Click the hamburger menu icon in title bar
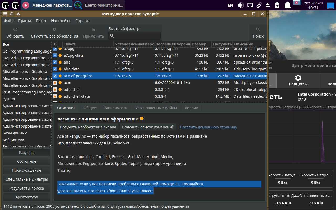Screen dimensions: 336x210 click(x=5, y=14)
